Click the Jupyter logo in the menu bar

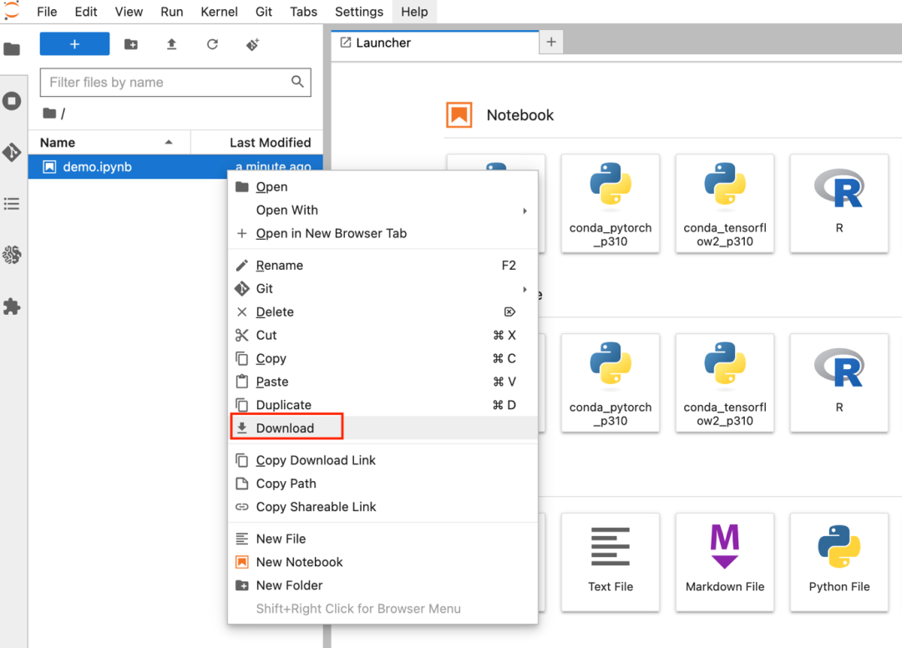coord(12,10)
